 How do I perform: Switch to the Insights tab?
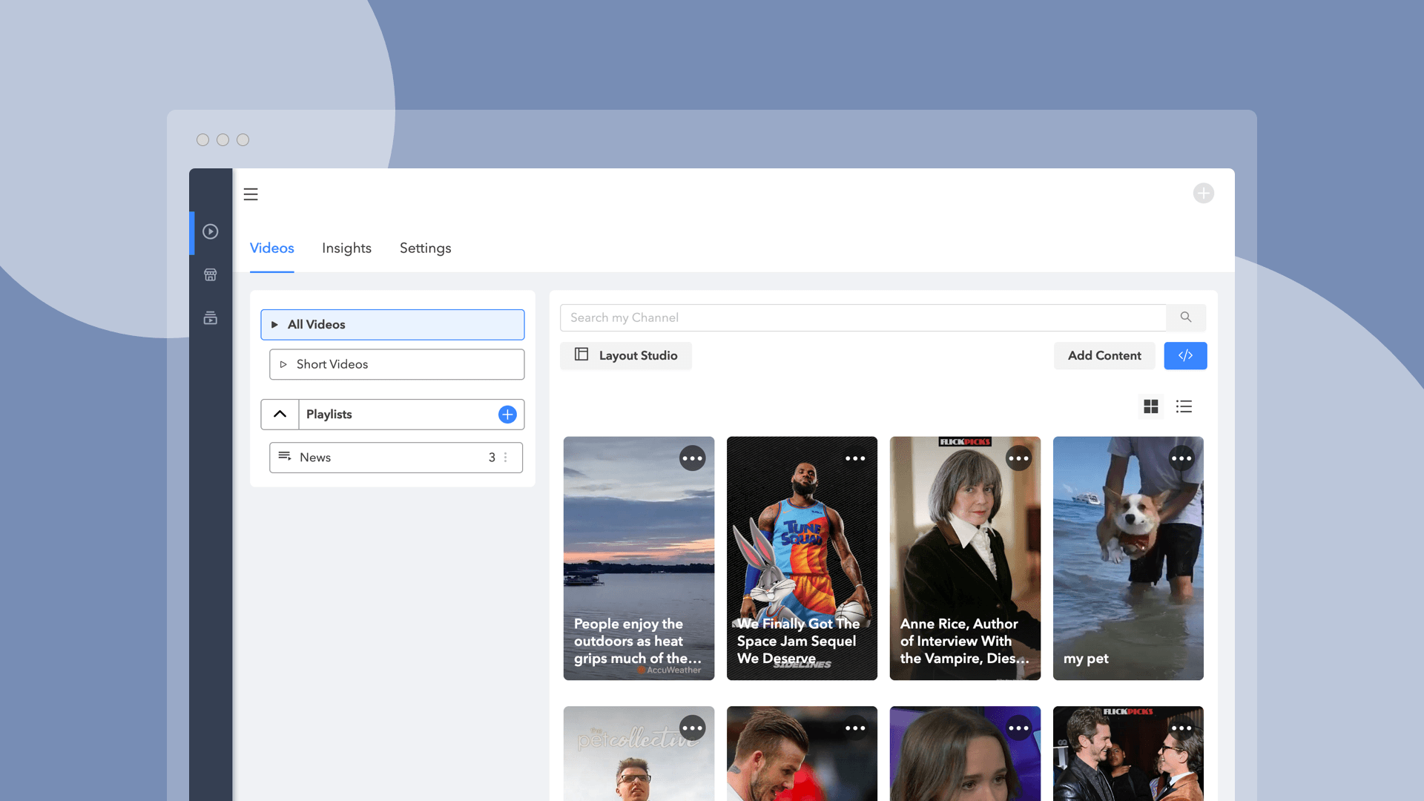coord(346,248)
